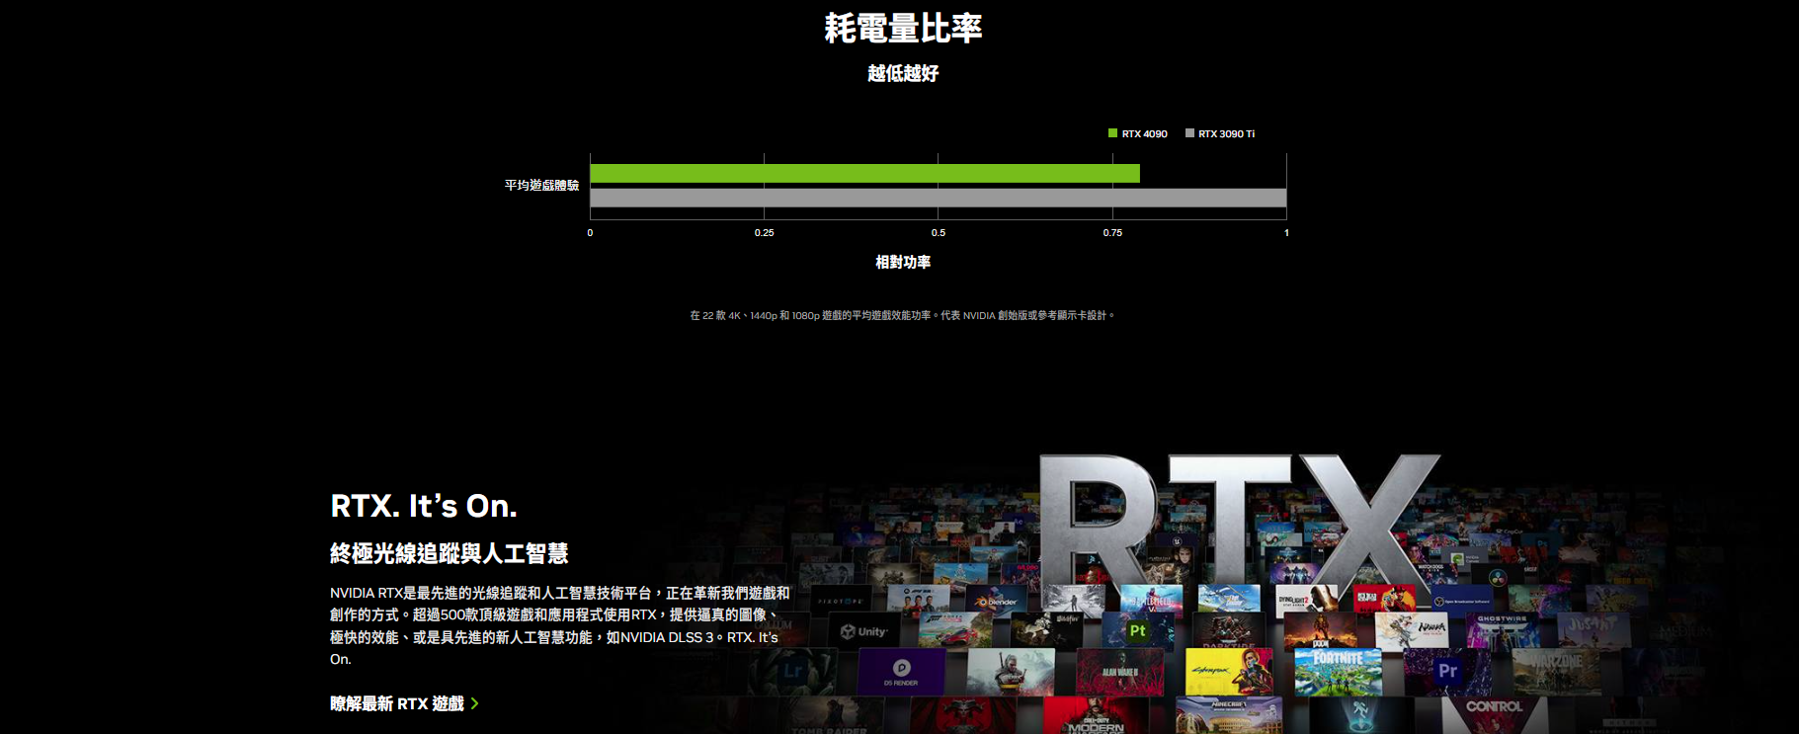Click the 相對功率 axis title
Screen dimensions: 1799x734
(x=903, y=262)
